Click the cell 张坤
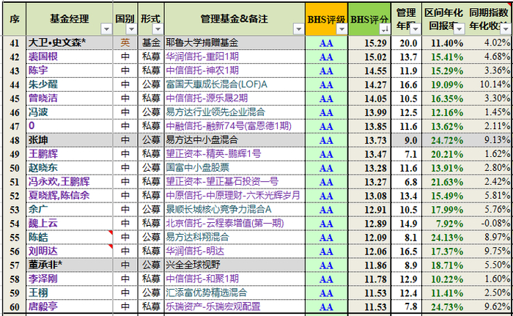The height and width of the screenshot is (316, 513). pyautogui.click(x=70, y=140)
